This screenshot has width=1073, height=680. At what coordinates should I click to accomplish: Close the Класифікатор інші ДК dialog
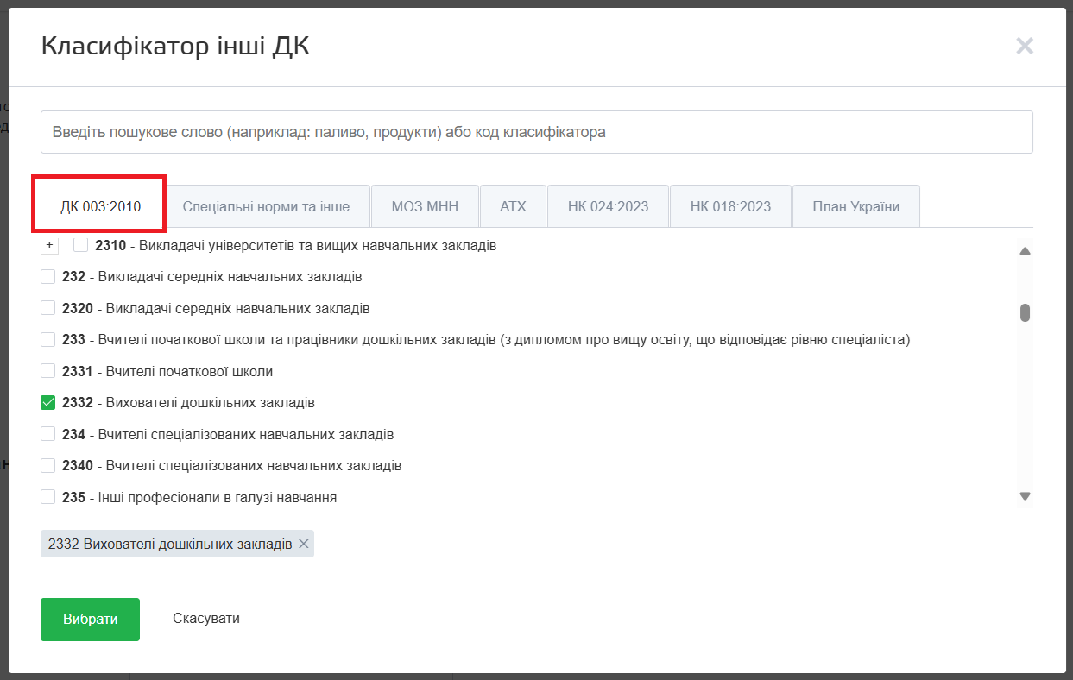click(x=1024, y=47)
